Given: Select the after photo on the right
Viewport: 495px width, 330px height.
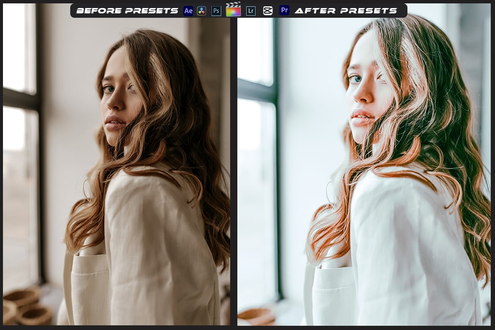Looking at the screenshot, I should coord(364,169).
